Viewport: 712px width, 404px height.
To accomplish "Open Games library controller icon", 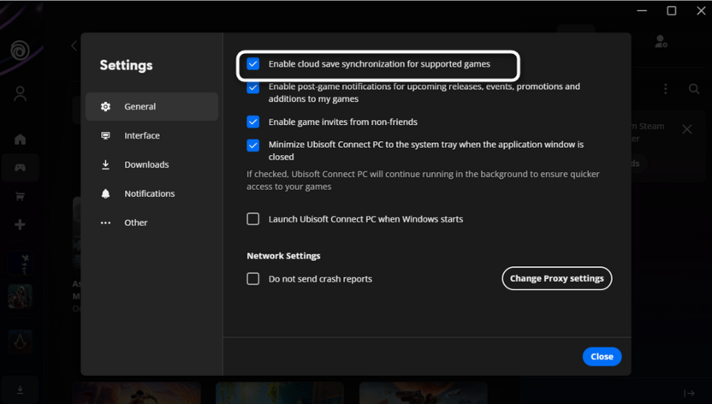I will (x=20, y=168).
